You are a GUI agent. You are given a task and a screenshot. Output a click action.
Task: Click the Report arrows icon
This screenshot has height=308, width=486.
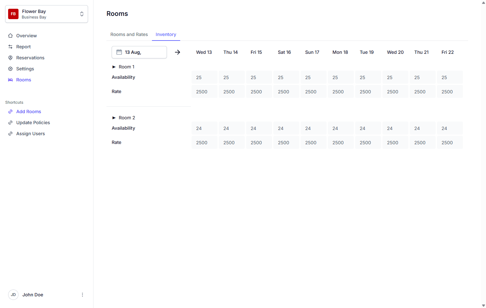[x=10, y=47]
